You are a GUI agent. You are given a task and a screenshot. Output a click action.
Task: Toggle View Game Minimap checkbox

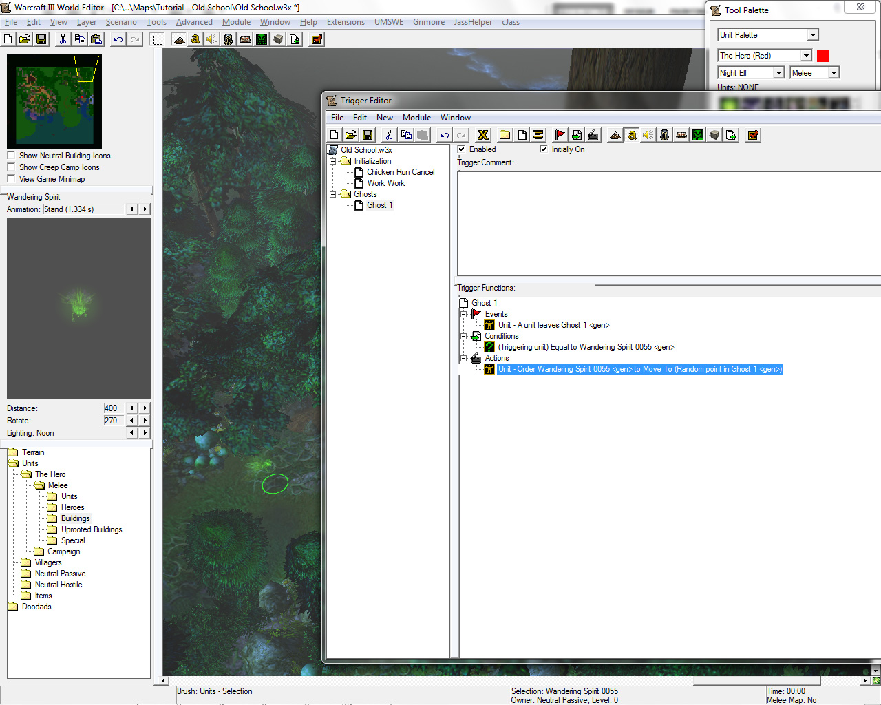tap(11, 179)
